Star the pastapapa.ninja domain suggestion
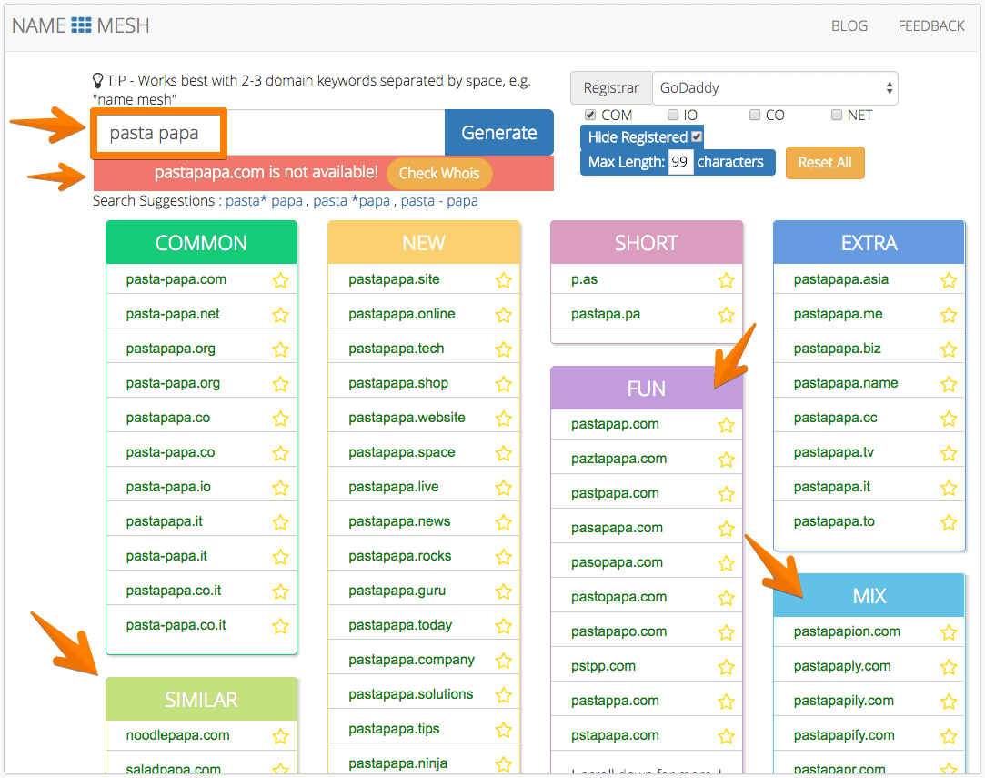The image size is (985, 778). coord(503,763)
